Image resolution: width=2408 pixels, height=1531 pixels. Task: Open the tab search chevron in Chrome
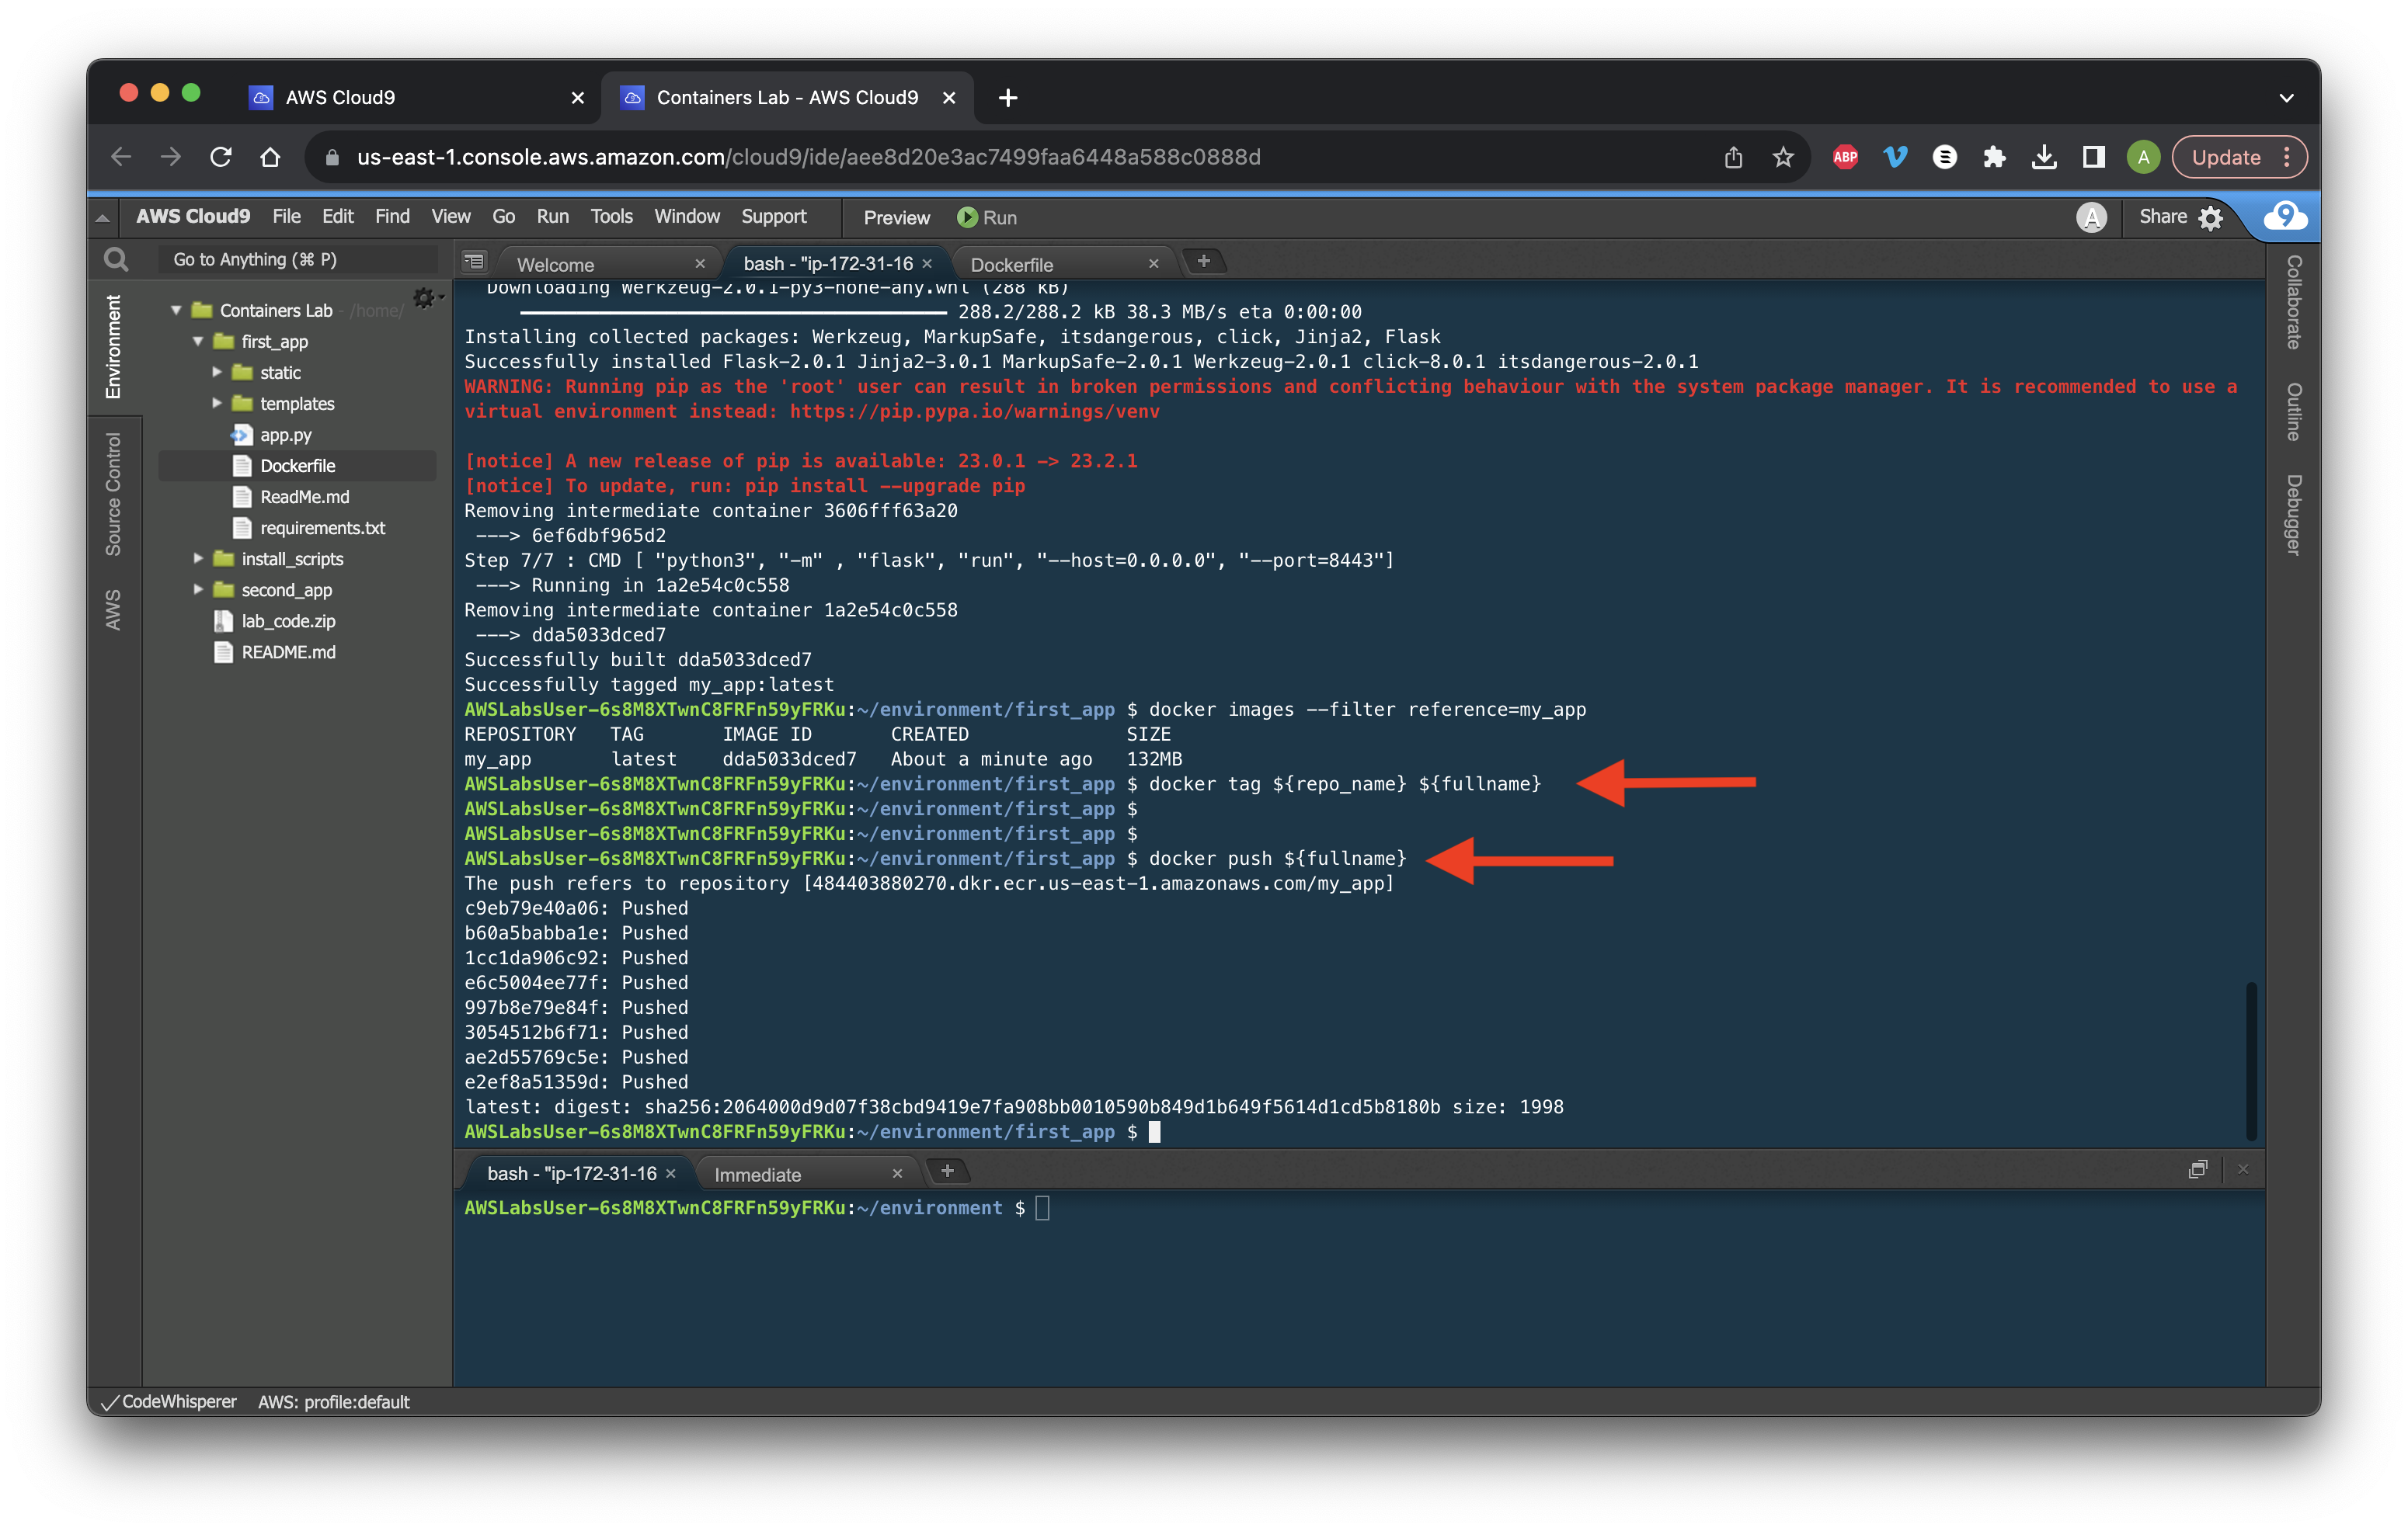[x=2286, y=97]
